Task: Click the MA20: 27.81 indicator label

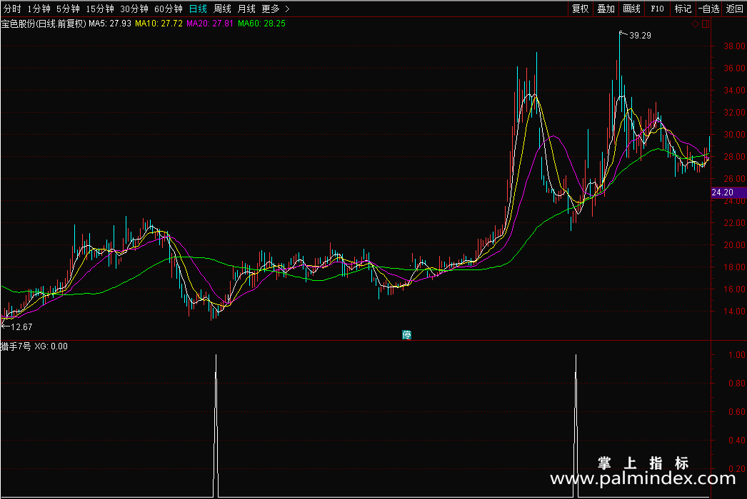Action: click(x=210, y=24)
